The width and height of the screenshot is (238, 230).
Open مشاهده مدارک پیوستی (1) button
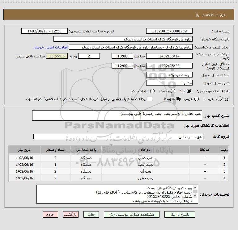tap(132, 215)
